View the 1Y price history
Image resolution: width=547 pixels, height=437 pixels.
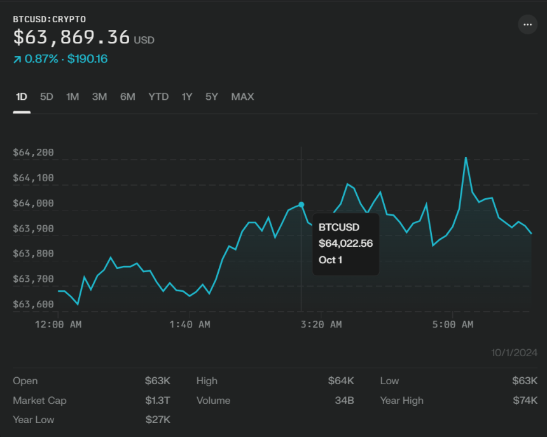[x=187, y=97]
